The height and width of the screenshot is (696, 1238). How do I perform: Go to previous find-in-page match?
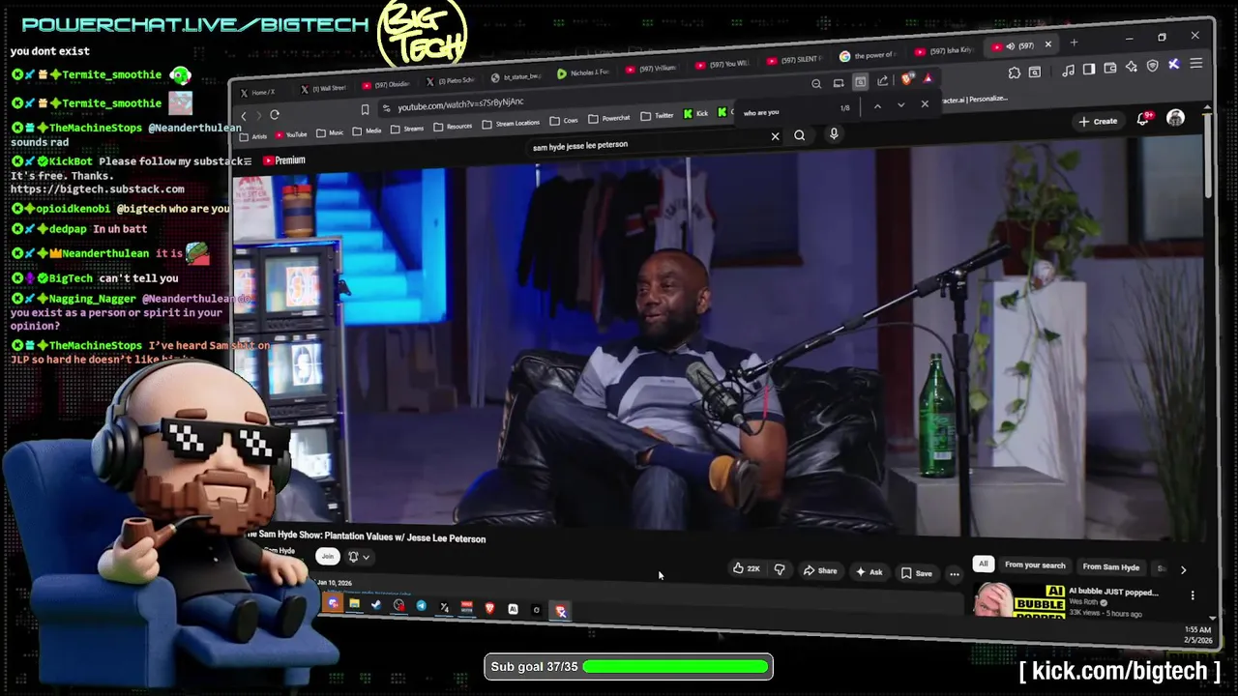(877, 105)
